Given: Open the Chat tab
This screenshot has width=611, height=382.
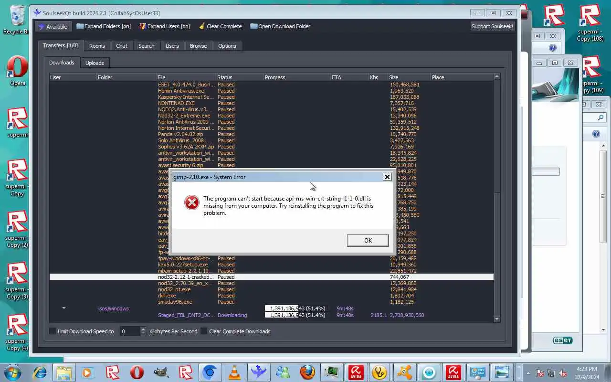Looking at the screenshot, I should click(122, 46).
